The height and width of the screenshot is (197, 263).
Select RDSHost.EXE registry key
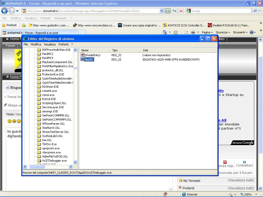[x=50, y=87]
